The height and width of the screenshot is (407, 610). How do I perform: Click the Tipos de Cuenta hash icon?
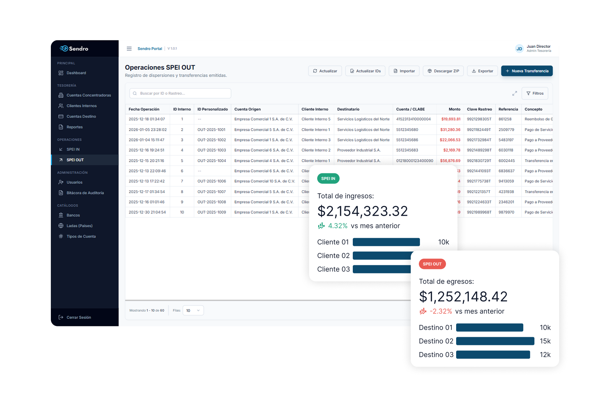tap(61, 236)
